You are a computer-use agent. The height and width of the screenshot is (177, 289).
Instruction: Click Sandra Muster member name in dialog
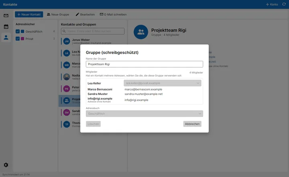[98, 94]
